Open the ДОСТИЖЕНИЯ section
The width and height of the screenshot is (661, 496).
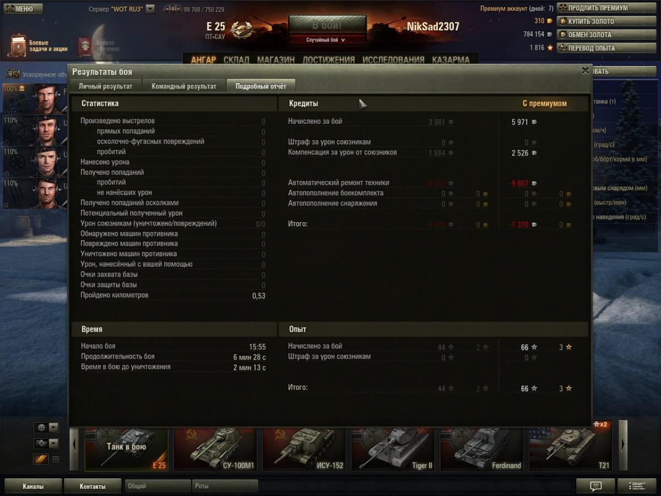(328, 60)
